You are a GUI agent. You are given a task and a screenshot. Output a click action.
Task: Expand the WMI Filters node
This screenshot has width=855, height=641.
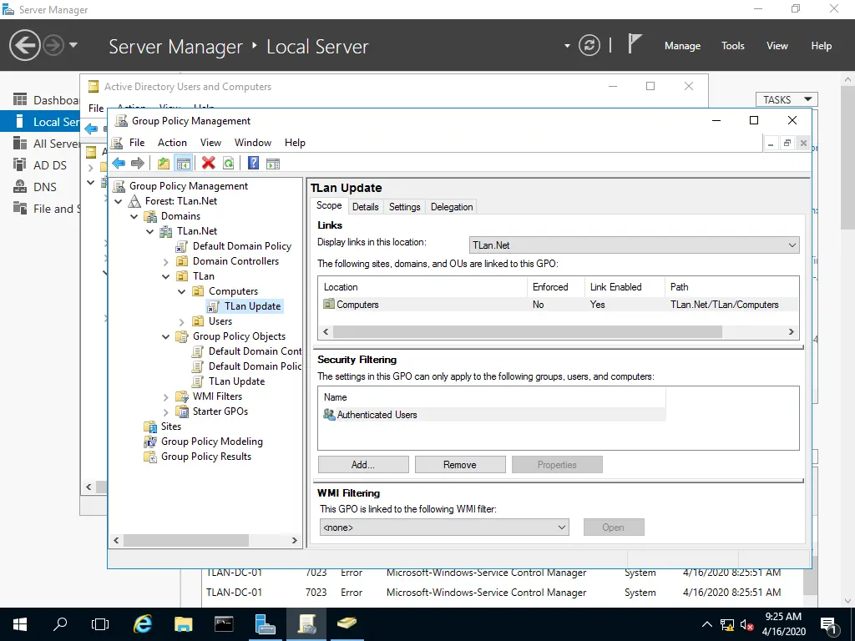[166, 396]
